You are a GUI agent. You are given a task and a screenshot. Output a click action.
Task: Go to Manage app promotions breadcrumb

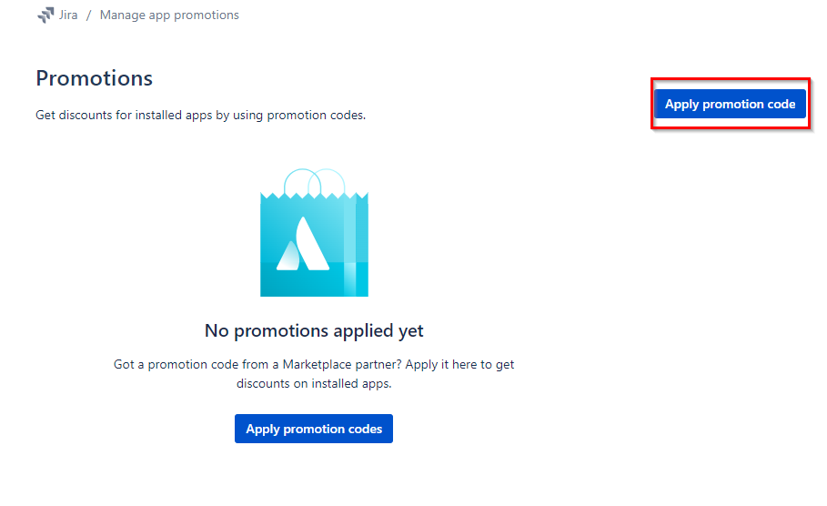point(169,15)
